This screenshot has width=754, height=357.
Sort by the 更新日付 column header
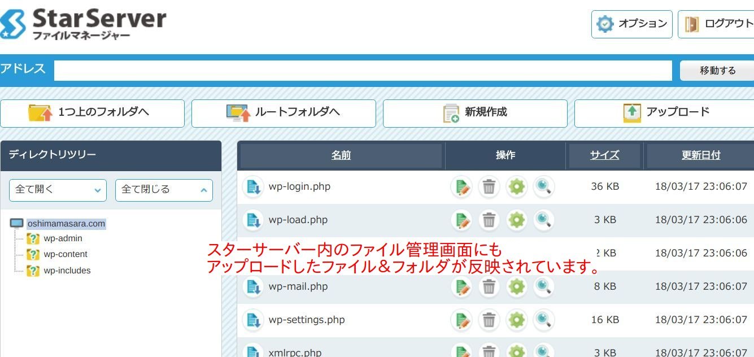click(x=701, y=155)
